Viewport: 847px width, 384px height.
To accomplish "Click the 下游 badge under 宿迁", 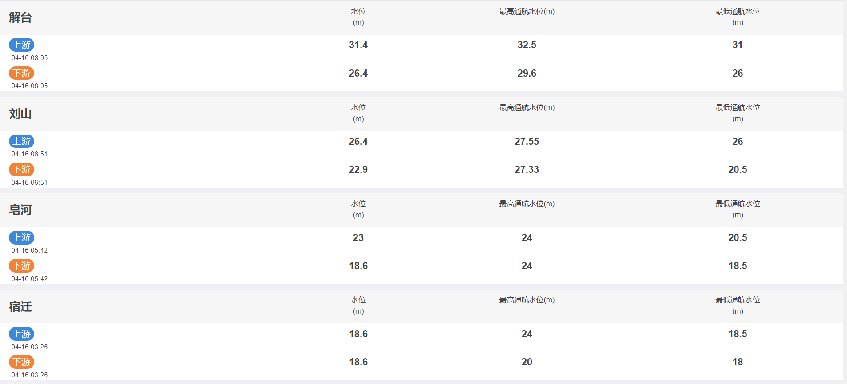I will [22, 362].
